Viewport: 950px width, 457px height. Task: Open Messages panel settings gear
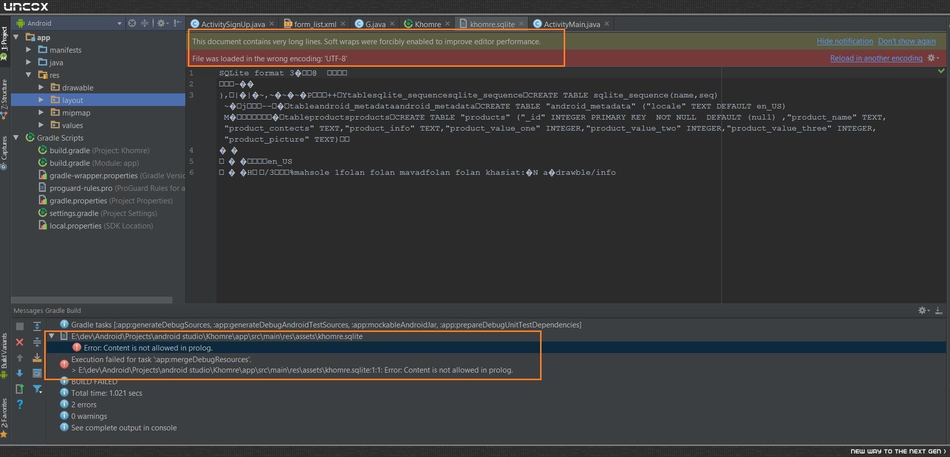[x=923, y=310]
